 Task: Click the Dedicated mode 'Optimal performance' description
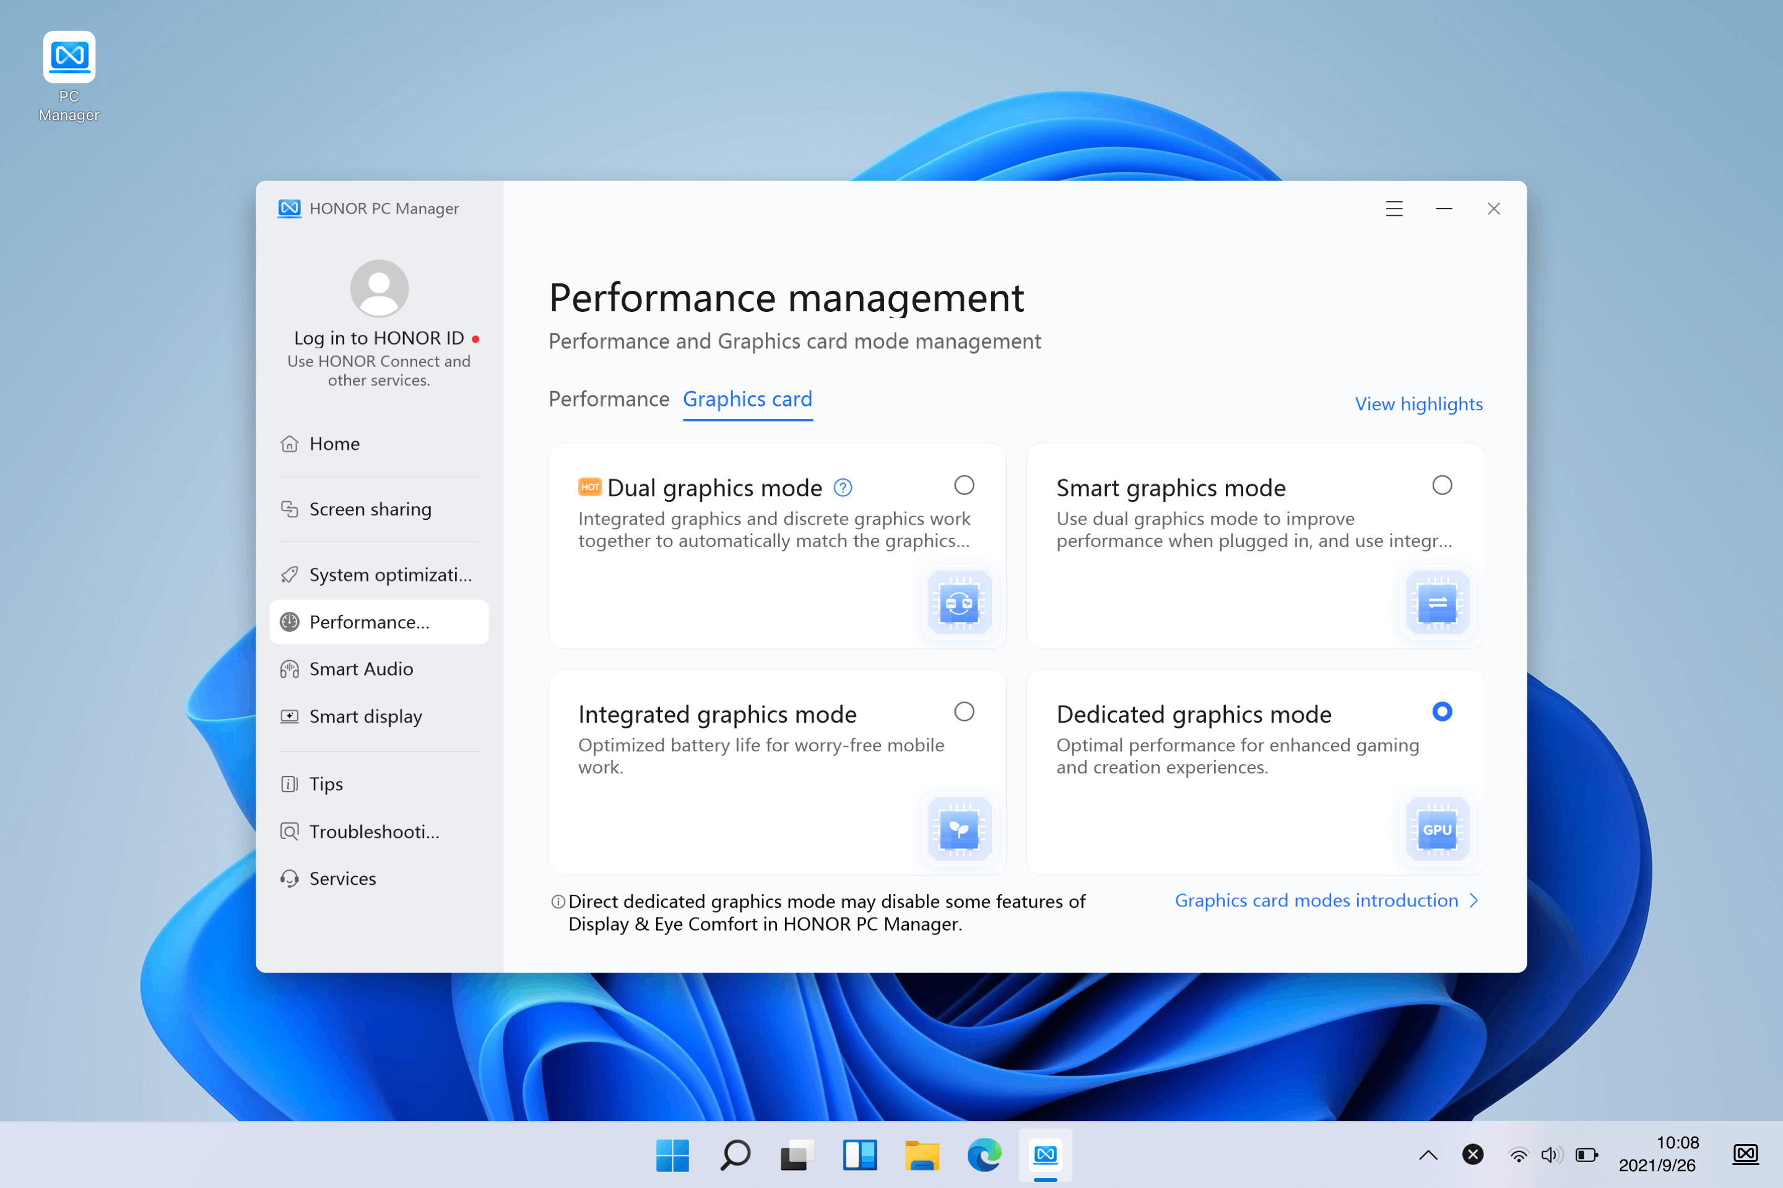click(x=1238, y=756)
